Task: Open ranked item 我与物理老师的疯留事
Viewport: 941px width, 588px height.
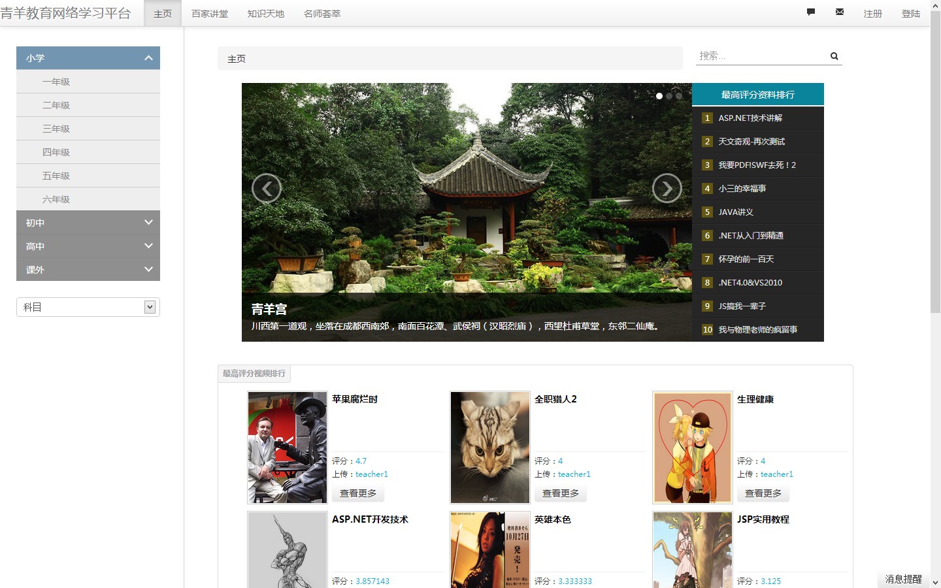Action: point(758,330)
